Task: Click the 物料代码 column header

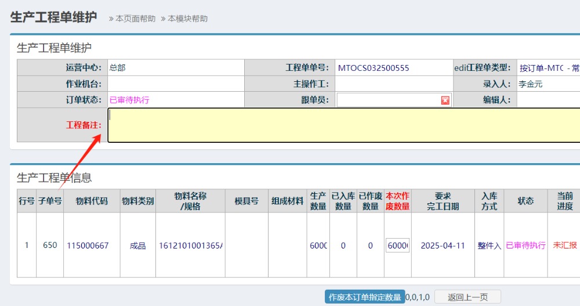Action: coord(92,201)
